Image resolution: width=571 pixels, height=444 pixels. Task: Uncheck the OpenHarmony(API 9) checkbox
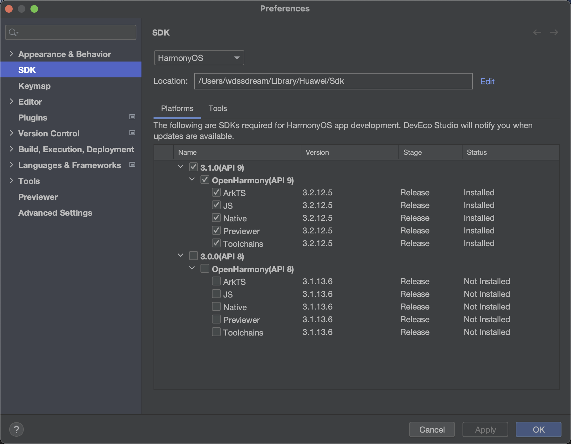tap(205, 180)
